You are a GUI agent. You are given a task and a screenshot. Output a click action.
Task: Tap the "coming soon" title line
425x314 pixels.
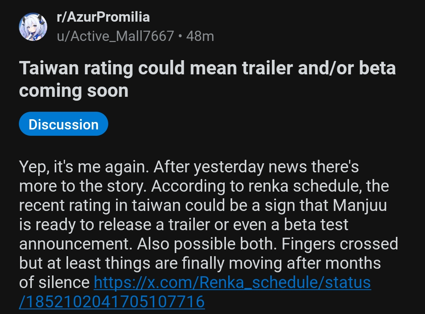74,91
